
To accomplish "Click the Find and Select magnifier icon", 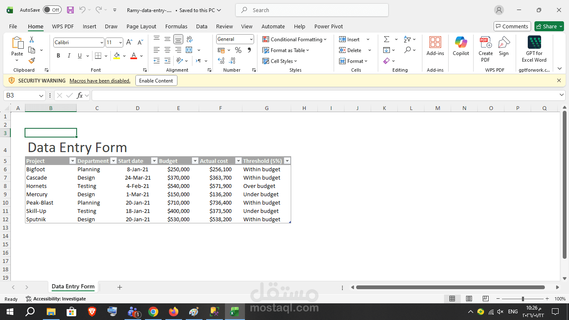I will click(x=407, y=50).
